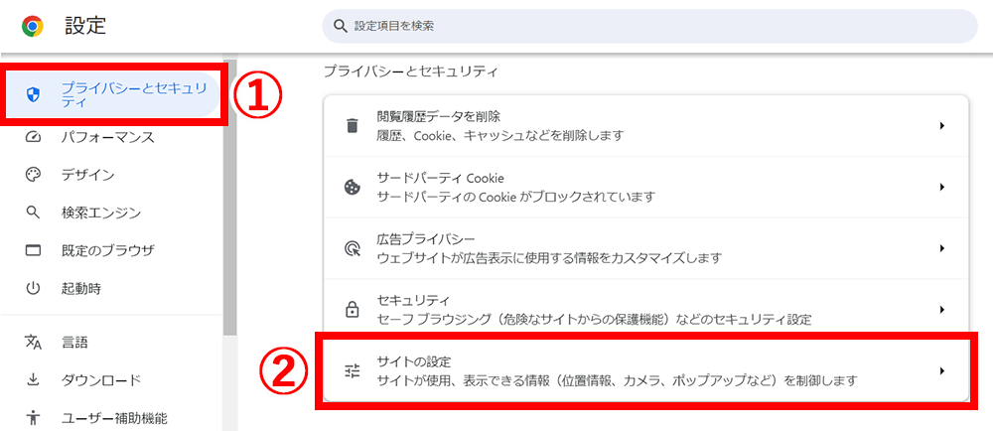The image size is (993, 431).
Task: Click text 履歴、Cookie、キャッシュなどを削除します
Action: pos(500,135)
